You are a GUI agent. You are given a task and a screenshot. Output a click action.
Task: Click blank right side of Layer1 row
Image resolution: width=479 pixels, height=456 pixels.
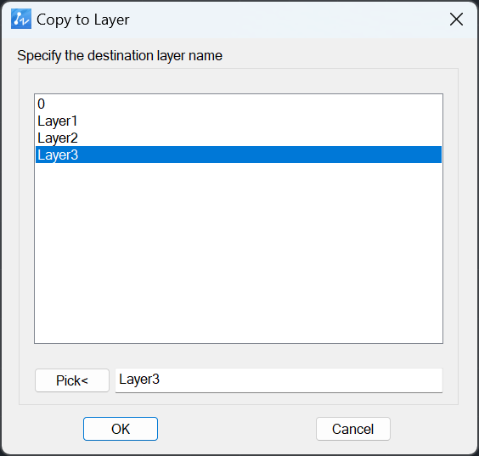[x=260, y=121]
